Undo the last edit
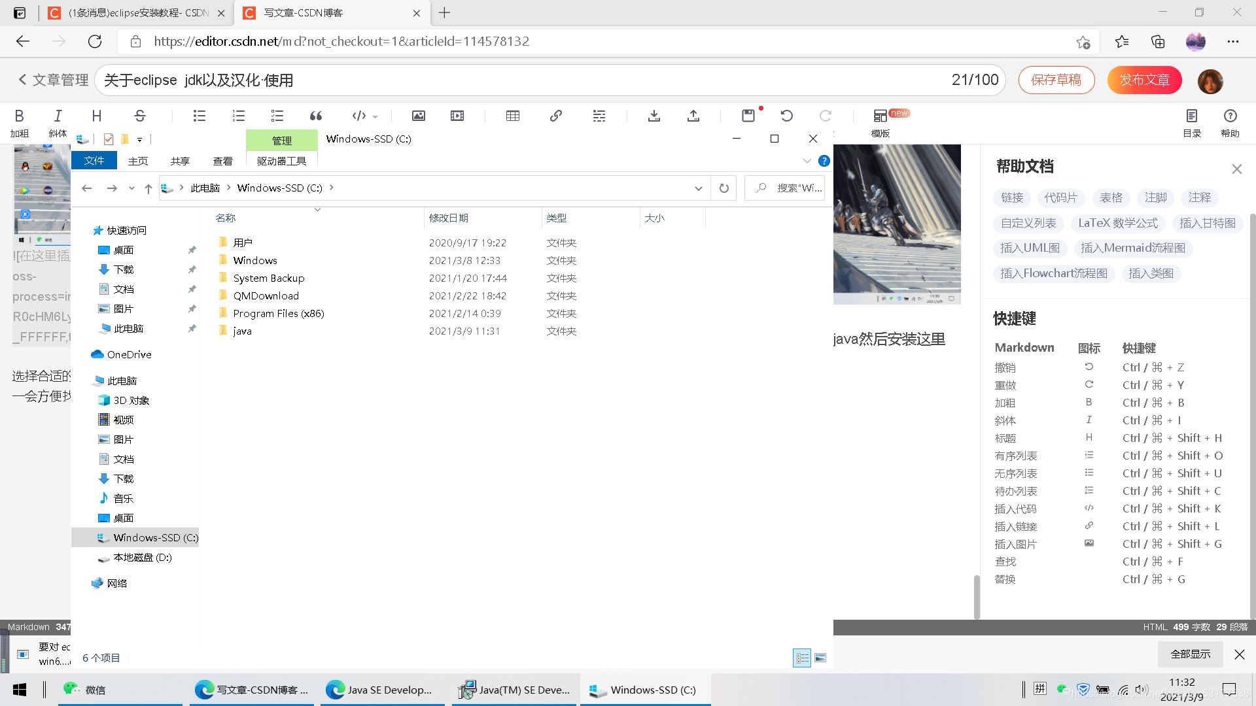The image size is (1256, 706). 787,116
